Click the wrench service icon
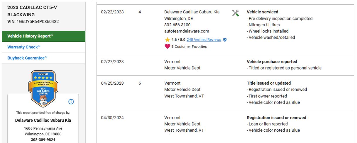The height and width of the screenshot is (143, 357). click(x=235, y=13)
